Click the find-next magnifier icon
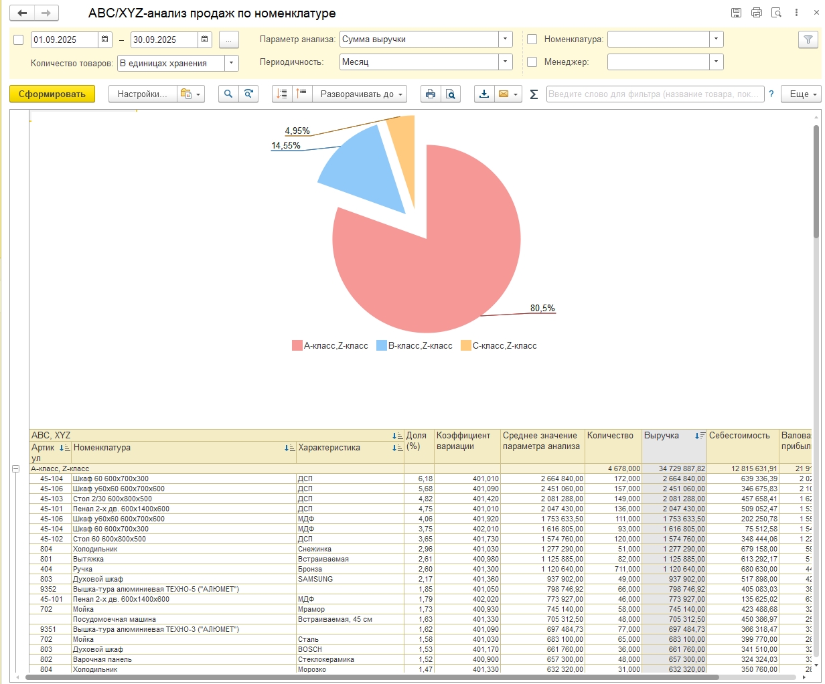 pos(248,94)
